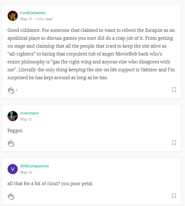Open the 'all that for a bit of clout' response
Screen dimensions: 185x206
point(50,183)
